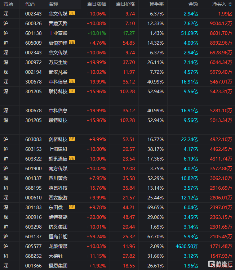Open stock 四川黄金

pyautogui.click(x=58, y=178)
